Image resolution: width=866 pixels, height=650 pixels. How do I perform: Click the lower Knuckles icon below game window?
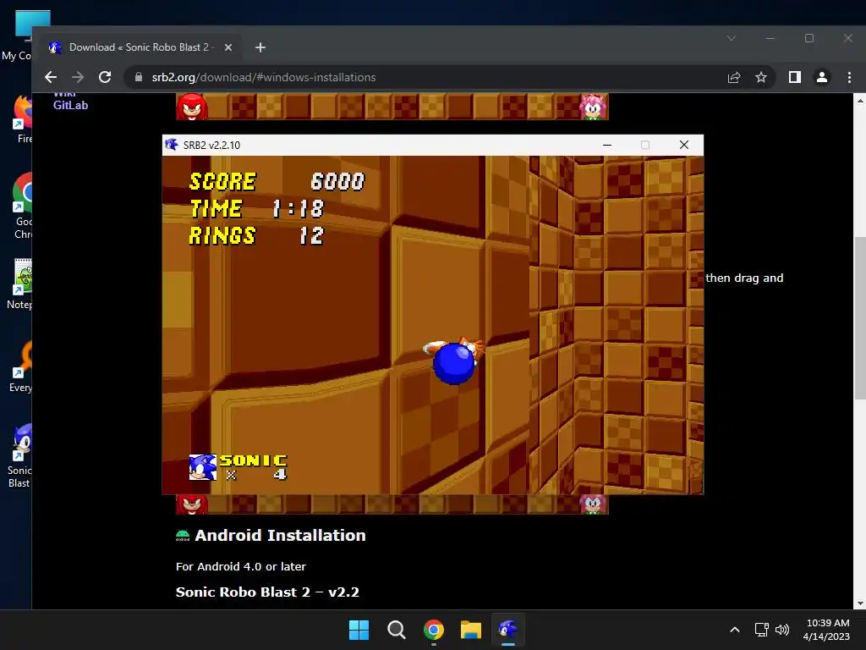click(192, 504)
